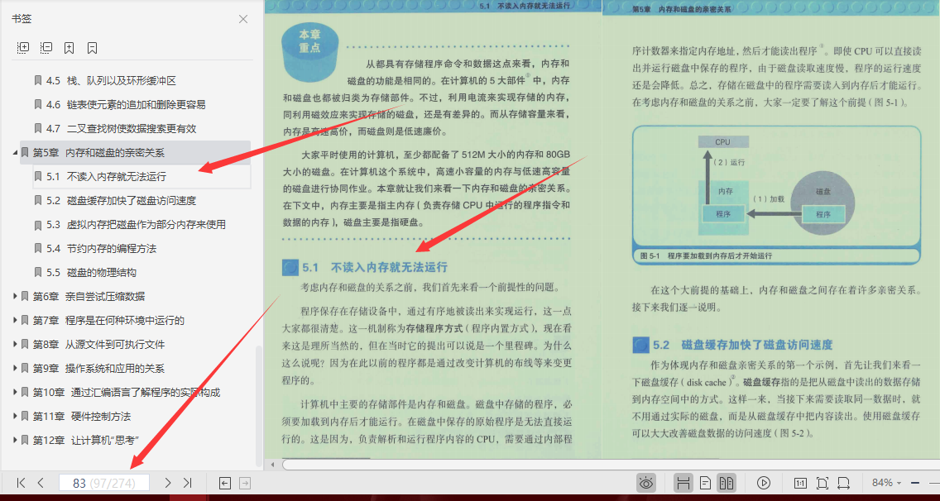The height and width of the screenshot is (501, 940).
Task: Click the add bookmark icon
Action: coord(69,47)
